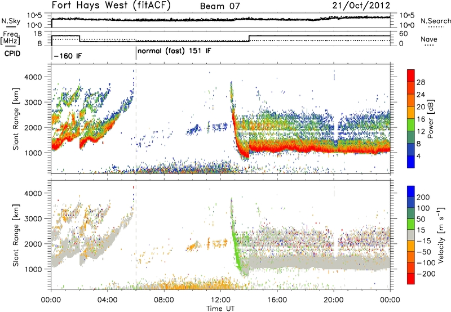Click the 'Nave' legend label
This screenshot has width=451, height=312.
coord(429,39)
